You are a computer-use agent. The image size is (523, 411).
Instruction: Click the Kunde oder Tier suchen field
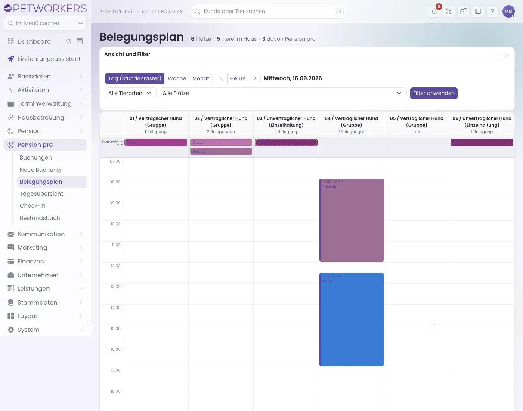269,11
